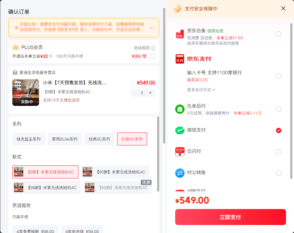Click the 对公转账 transfer icon
294x233 pixels.
[x=180, y=173]
